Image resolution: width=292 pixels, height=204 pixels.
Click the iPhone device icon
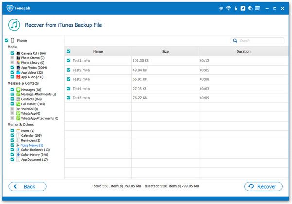[12, 40]
